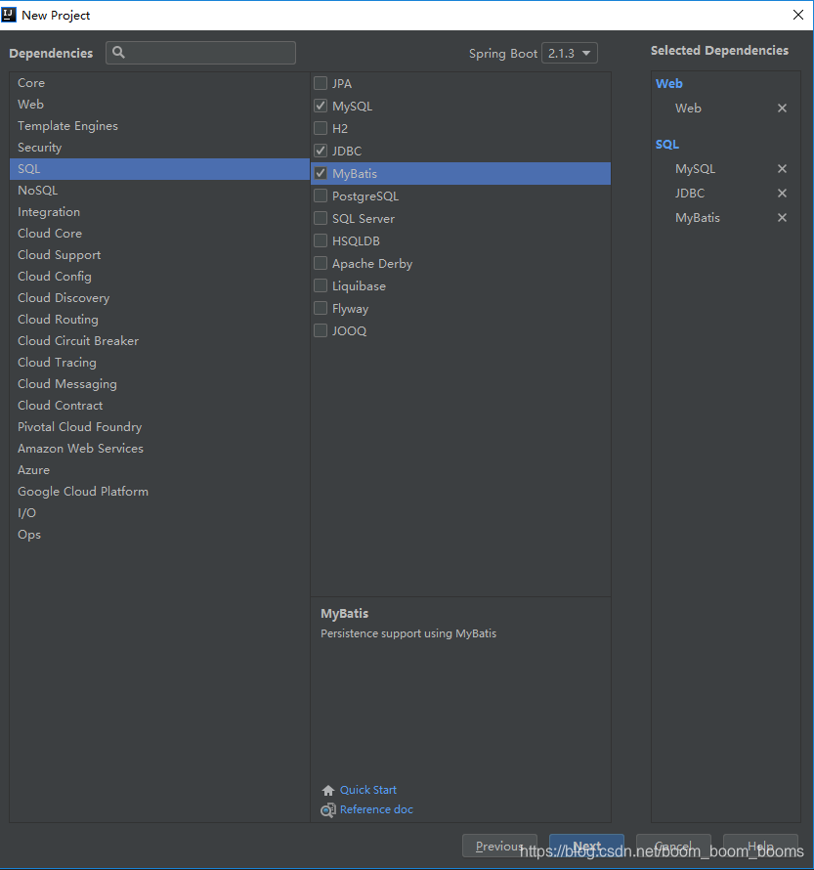Remove MySQL from selected dependencies
The width and height of the screenshot is (814, 870).
pyautogui.click(x=782, y=169)
